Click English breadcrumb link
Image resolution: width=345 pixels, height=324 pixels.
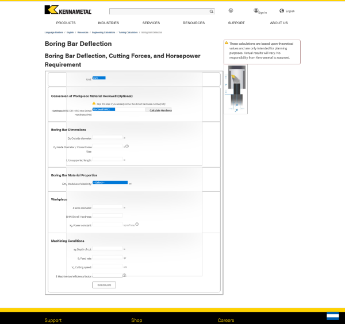pos(70,33)
